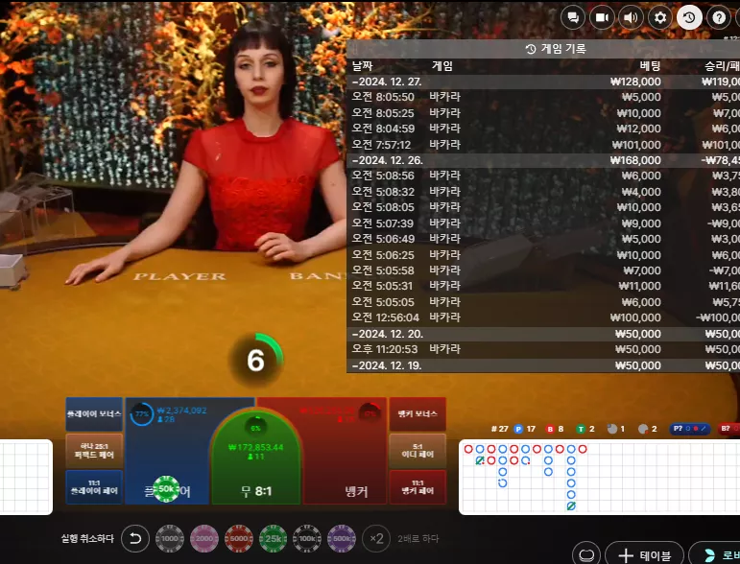Bet on 뱅커 보너스 side bet
Image resolution: width=740 pixels, height=564 pixels.
[x=418, y=414]
